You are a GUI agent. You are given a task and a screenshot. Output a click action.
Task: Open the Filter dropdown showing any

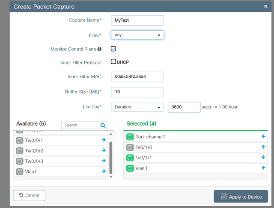(x=137, y=35)
